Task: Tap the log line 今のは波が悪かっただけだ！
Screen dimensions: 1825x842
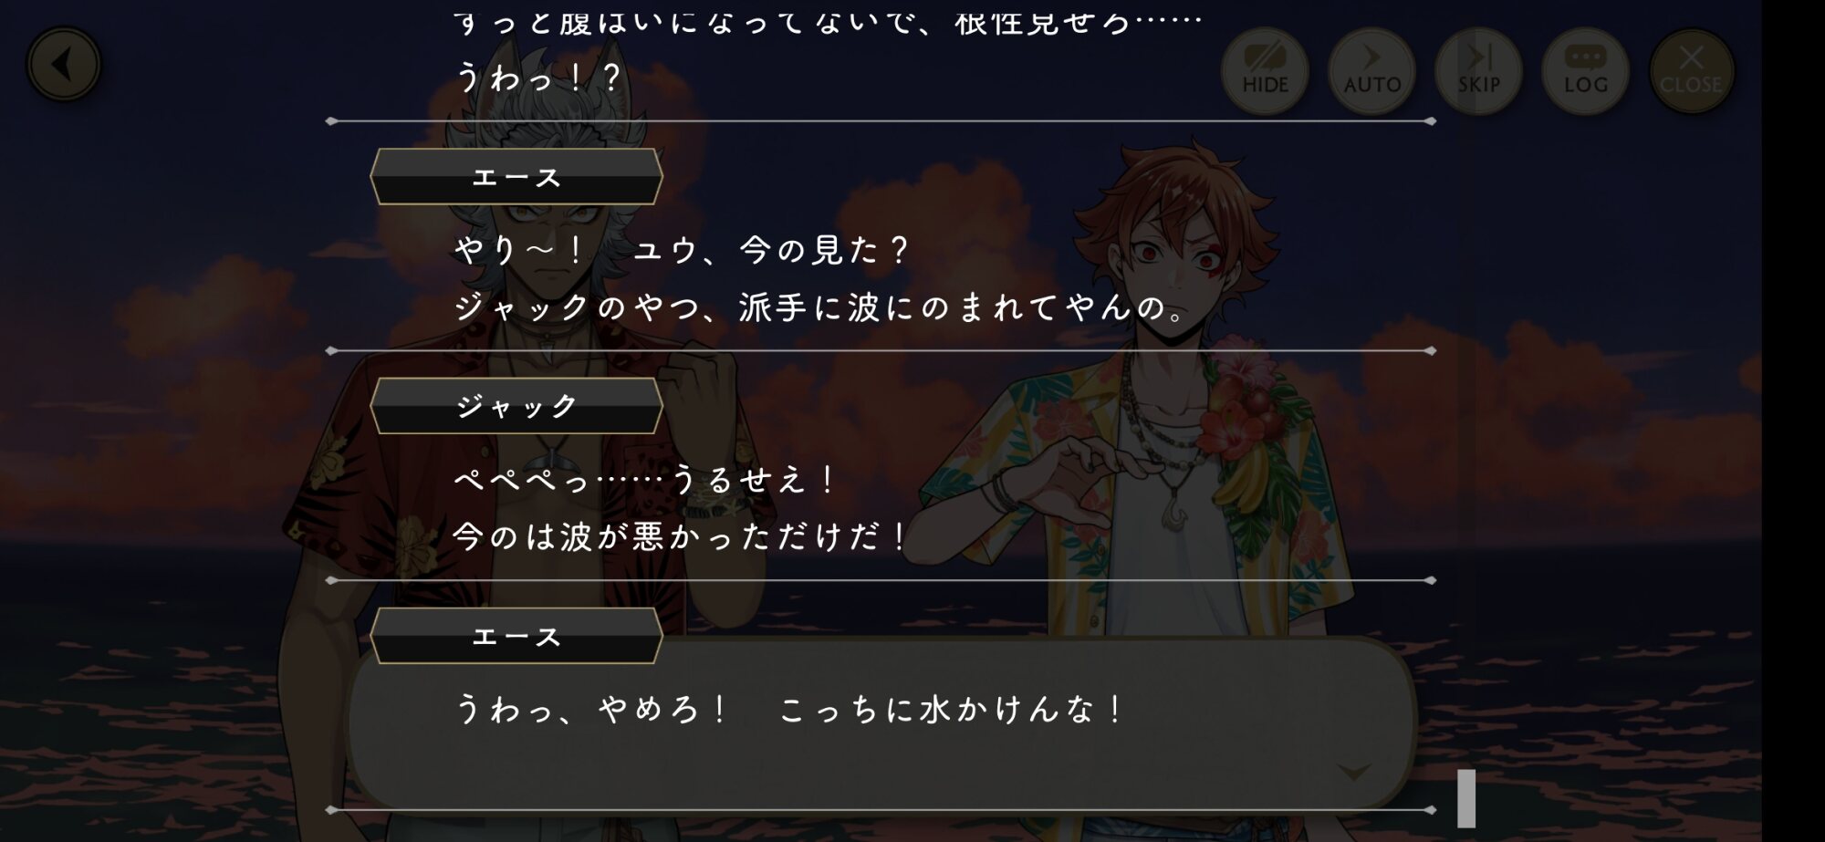Action: pos(681,536)
